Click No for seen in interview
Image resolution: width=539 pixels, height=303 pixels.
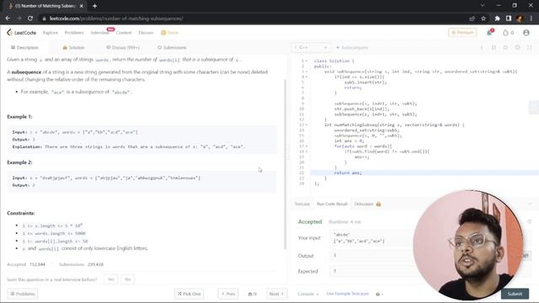[127, 279]
